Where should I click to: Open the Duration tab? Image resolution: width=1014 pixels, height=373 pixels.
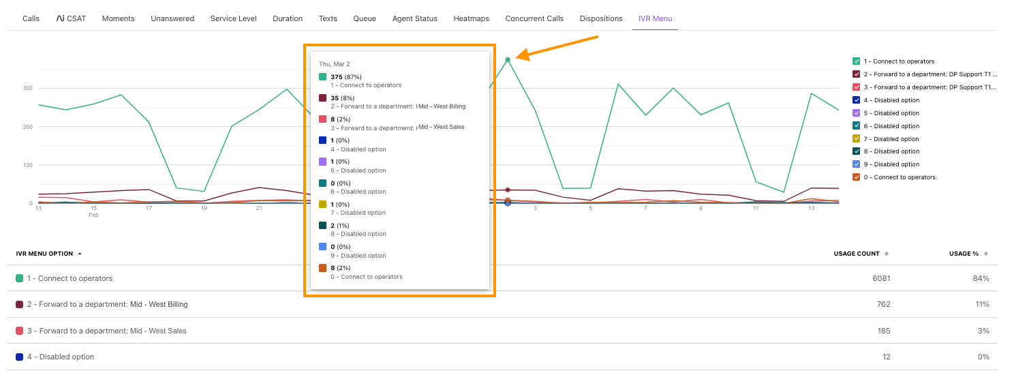[x=288, y=18]
